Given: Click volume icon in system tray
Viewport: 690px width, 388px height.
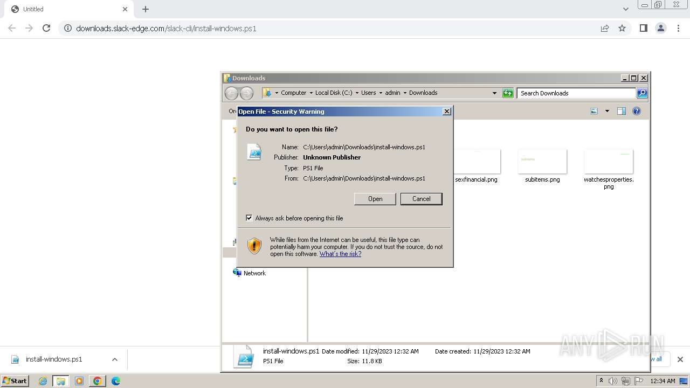Looking at the screenshot, I should pos(613,381).
